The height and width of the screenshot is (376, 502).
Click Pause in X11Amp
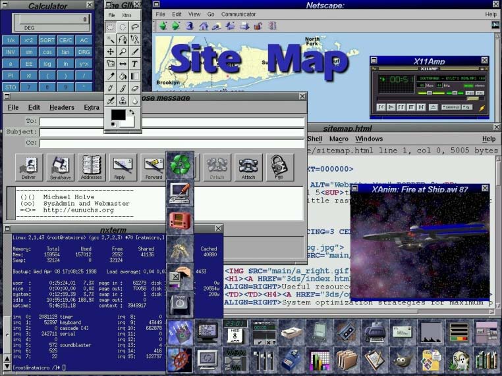401,107
